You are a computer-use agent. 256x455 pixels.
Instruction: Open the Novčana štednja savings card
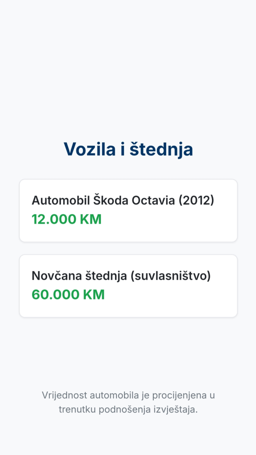point(128,286)
